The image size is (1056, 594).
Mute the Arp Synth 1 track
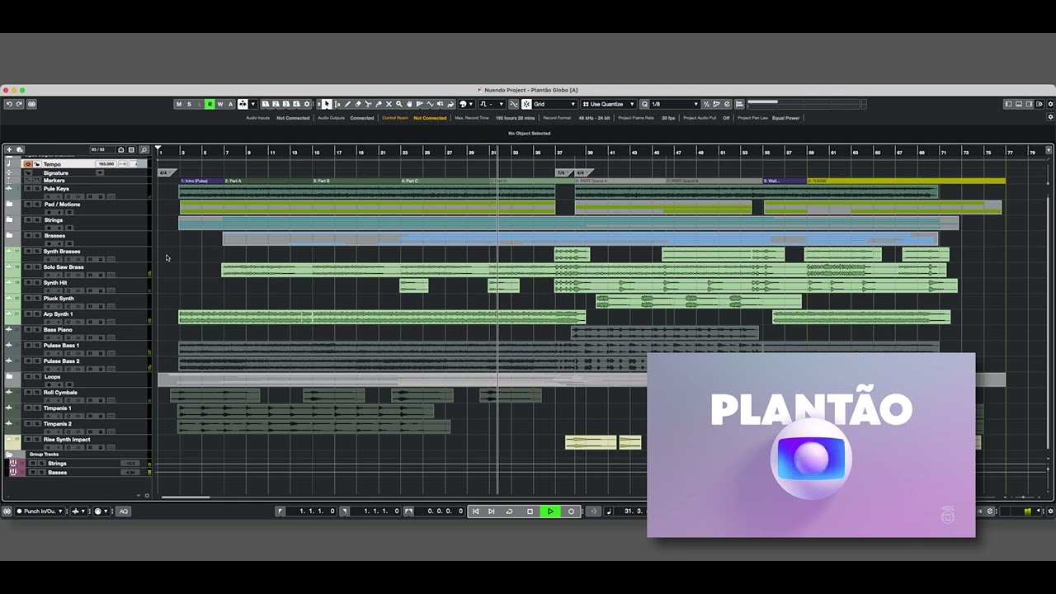28,314
